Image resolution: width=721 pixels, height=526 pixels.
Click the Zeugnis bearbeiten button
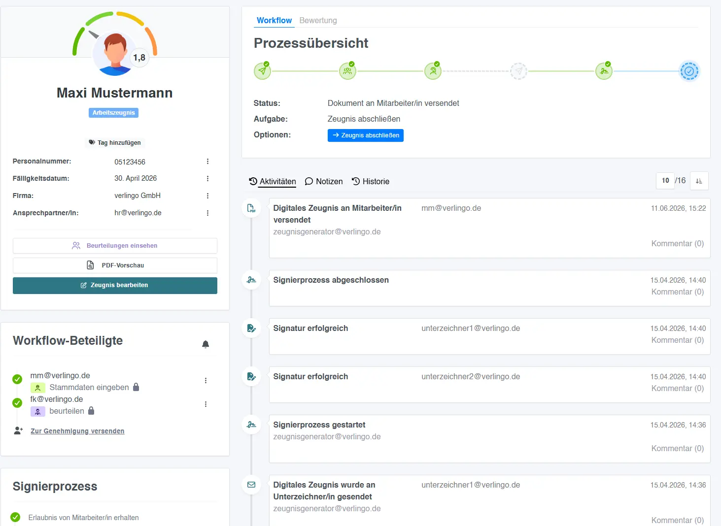click(115, 286)
